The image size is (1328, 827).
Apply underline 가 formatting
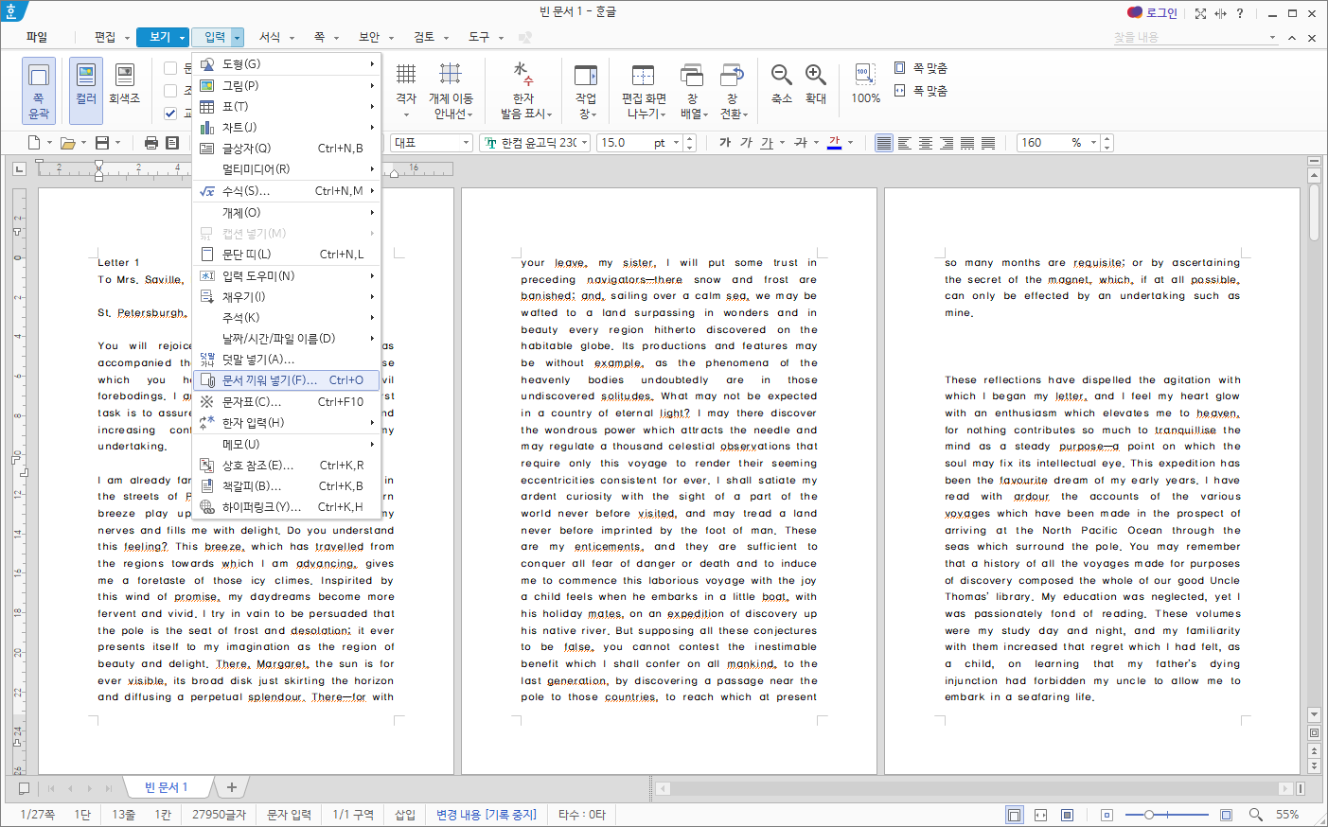click(x=767, y=143)
